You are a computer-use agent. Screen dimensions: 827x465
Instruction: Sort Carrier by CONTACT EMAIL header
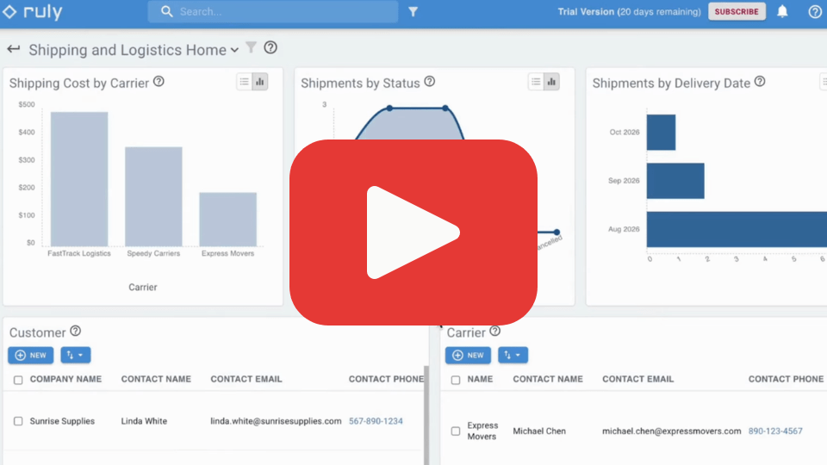click(x=638, y=379)
